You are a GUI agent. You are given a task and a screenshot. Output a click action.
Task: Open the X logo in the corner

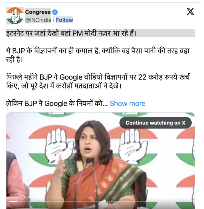pos(190,12)
